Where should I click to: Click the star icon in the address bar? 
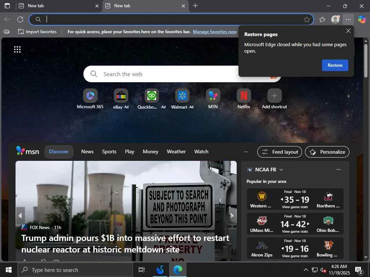pos(306,19)
